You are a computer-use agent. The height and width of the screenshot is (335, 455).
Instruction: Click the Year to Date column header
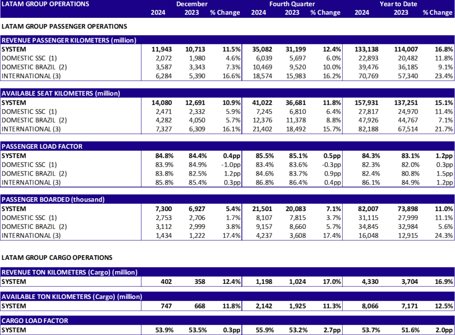pyautogui.click(x=399, y=4)
